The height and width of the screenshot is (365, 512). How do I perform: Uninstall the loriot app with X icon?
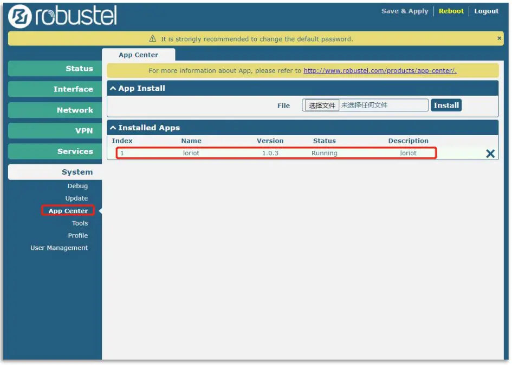[490, 154]
